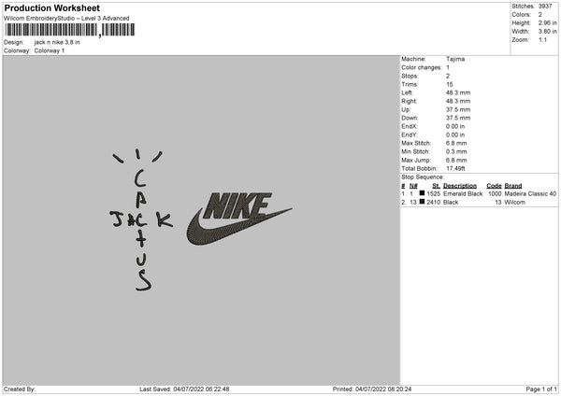Click the Machine value 'Tajima'
This screenshot has width=561, height=396.
(x=455, y=59)
